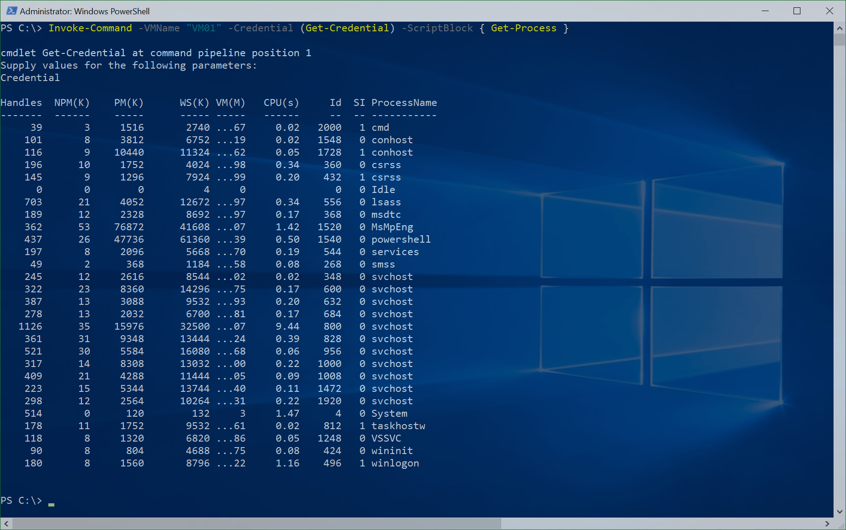Select Get-Credential in the command line

point(348,28)
